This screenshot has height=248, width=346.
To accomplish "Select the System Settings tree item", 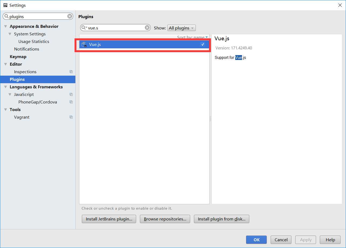I will tap(30, 34).
